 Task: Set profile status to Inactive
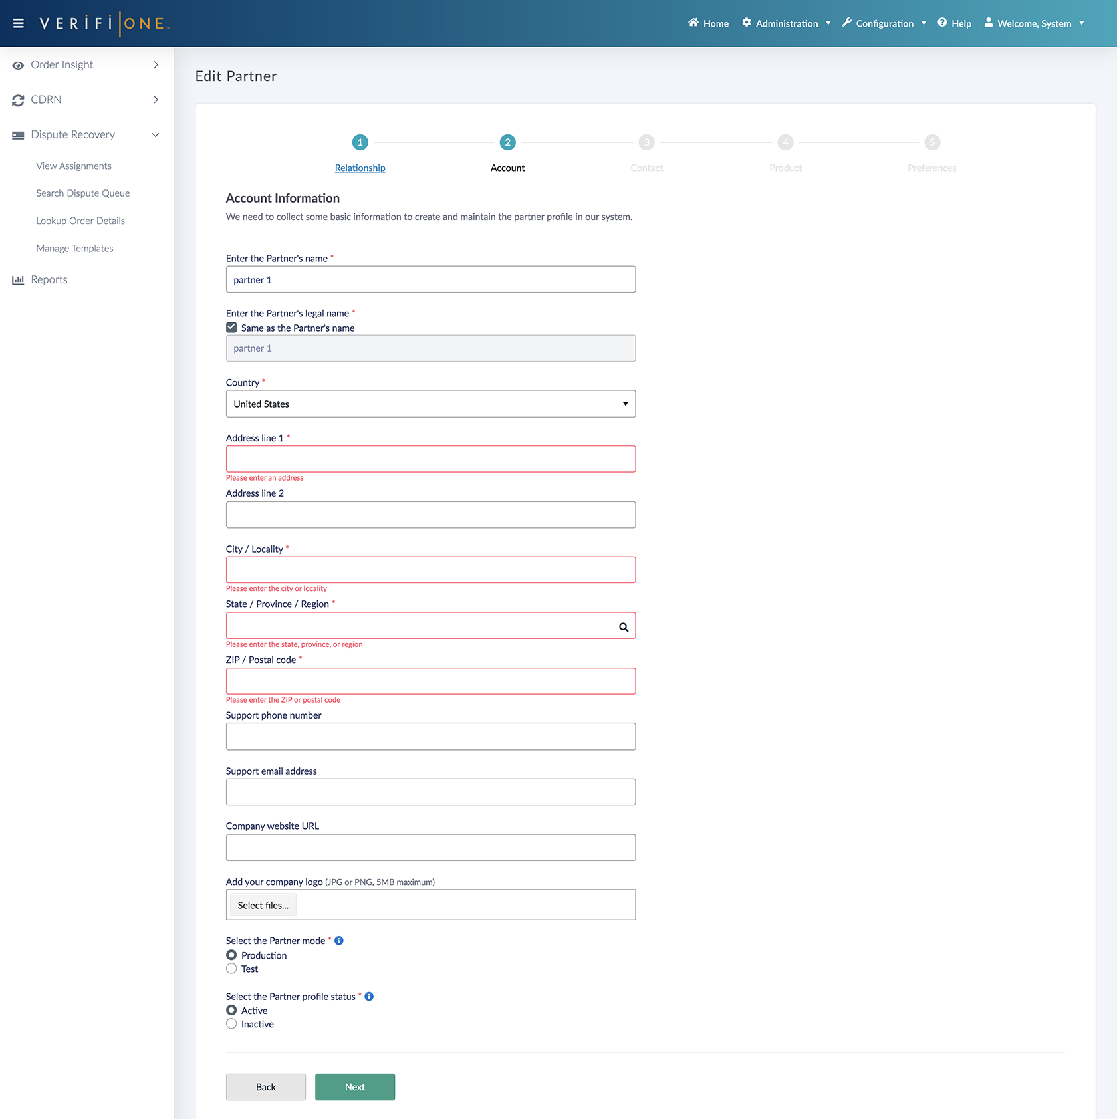(231, 1024)
